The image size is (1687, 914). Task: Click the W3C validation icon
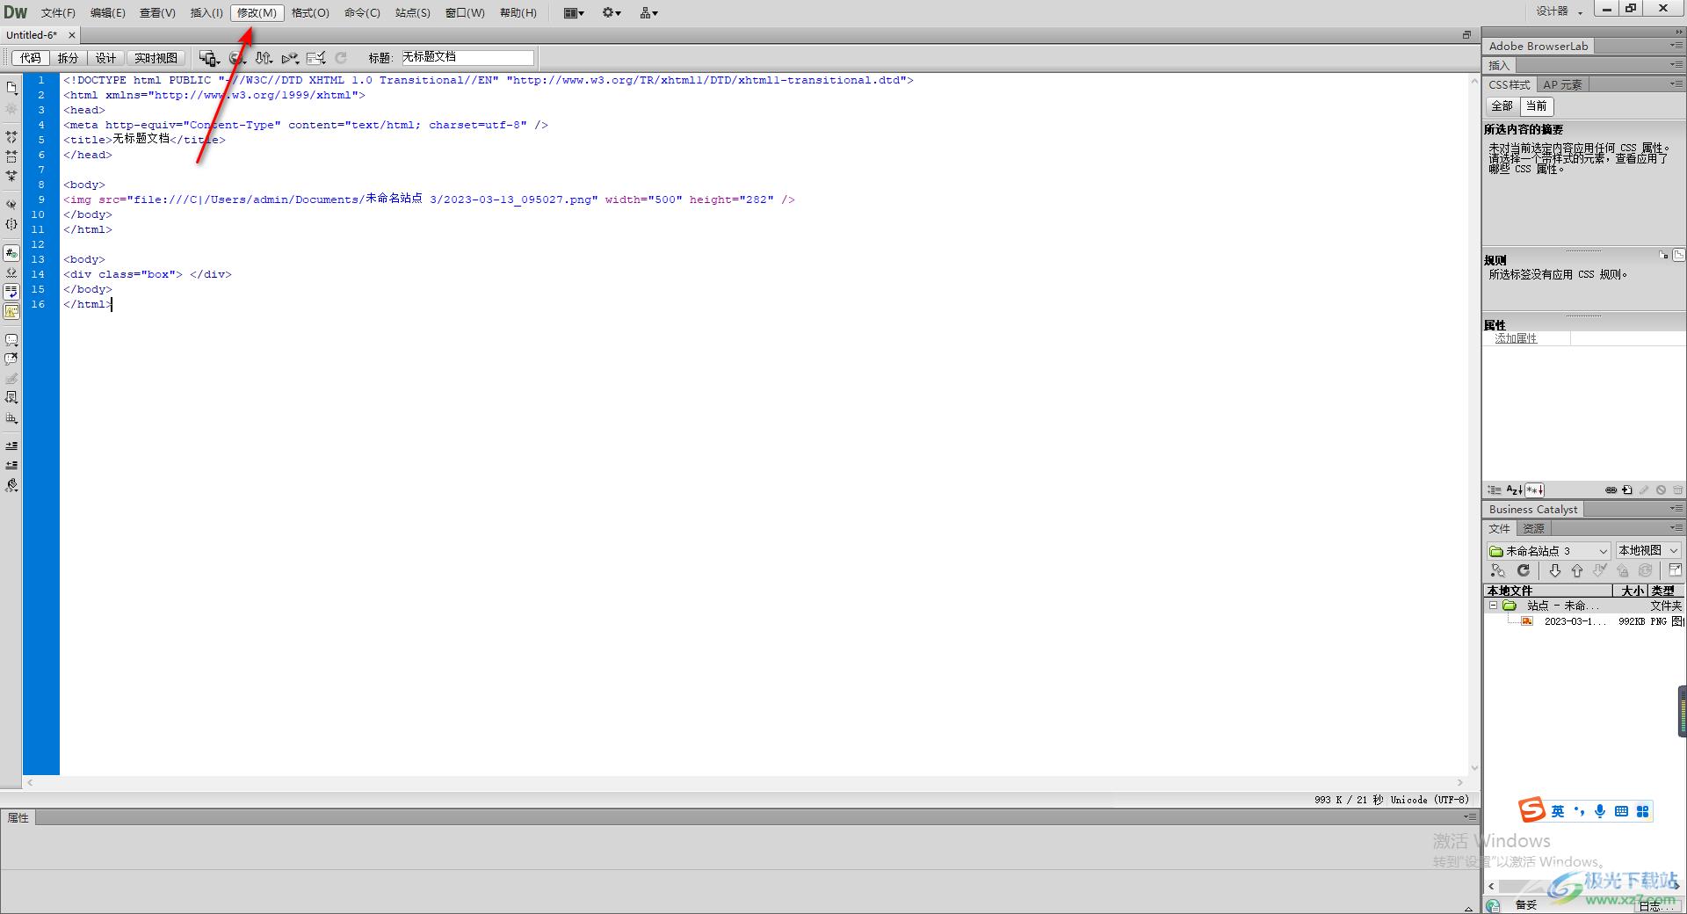(290, 58)
